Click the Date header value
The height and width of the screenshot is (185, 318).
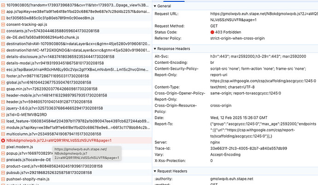(239, 118)
